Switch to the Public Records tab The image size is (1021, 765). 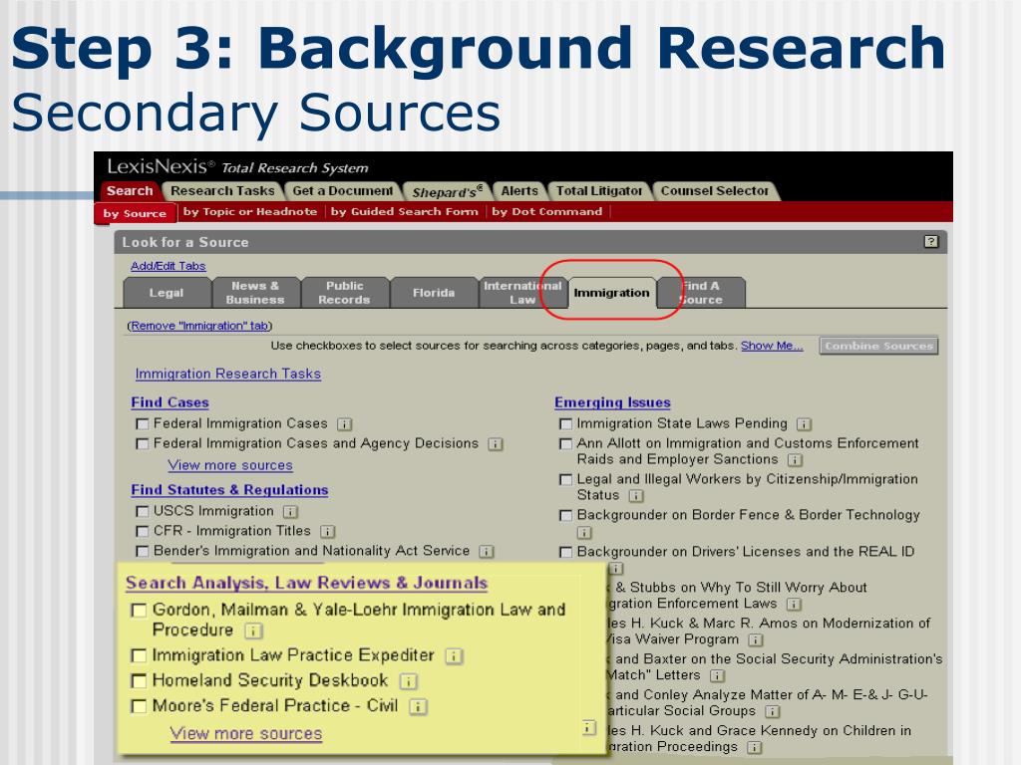click(x=344, y=293)
